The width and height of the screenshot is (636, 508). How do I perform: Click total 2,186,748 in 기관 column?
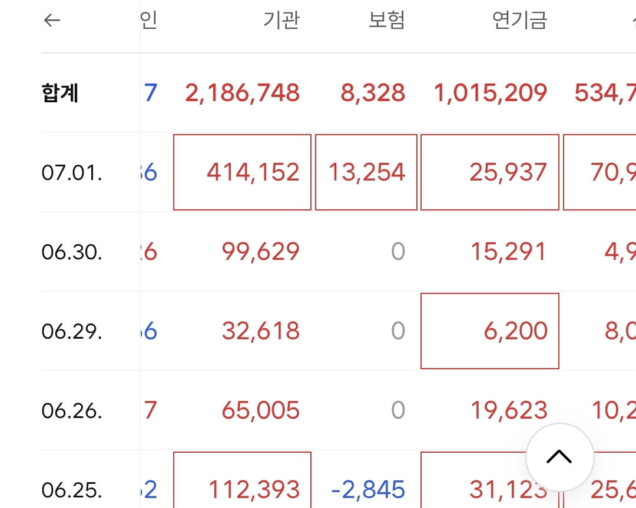click(243, 93)
